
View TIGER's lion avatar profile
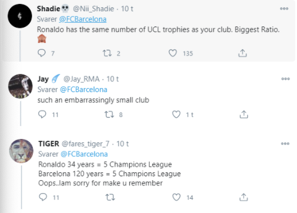tap(21, 151)
